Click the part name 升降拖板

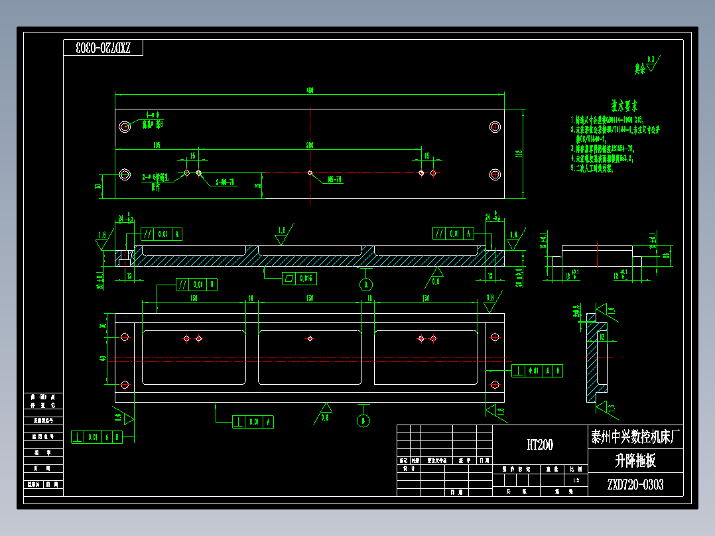click(x=635, y=461)
